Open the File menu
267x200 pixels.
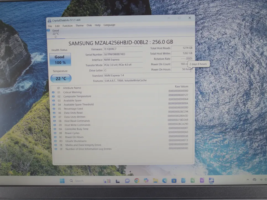click(x=50, y=26)
